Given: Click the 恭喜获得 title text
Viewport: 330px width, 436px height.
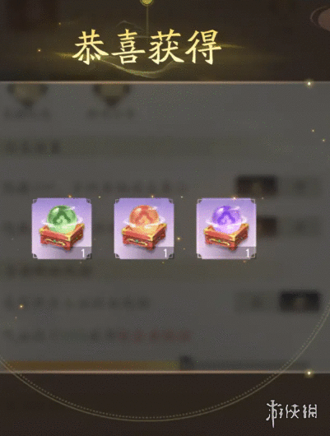Looking at the screenshot, I should click(147, 48).
